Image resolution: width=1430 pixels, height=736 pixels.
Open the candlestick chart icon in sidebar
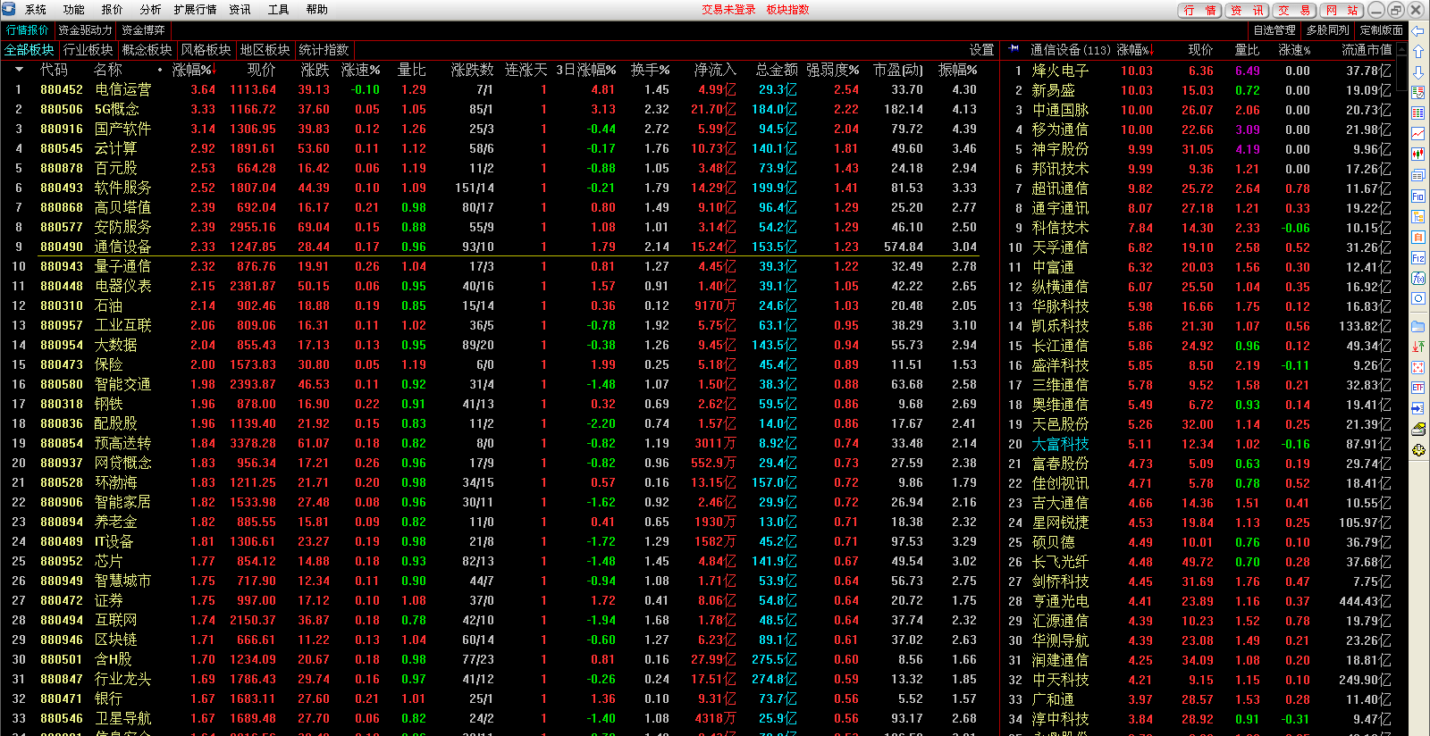[1418, 154]
